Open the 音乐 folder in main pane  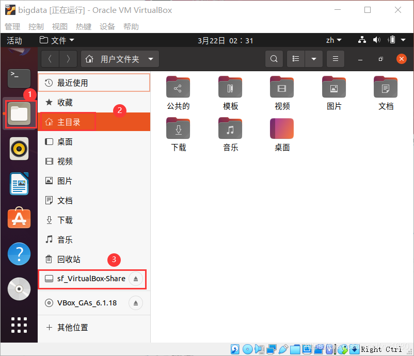(x=230, y=134)
